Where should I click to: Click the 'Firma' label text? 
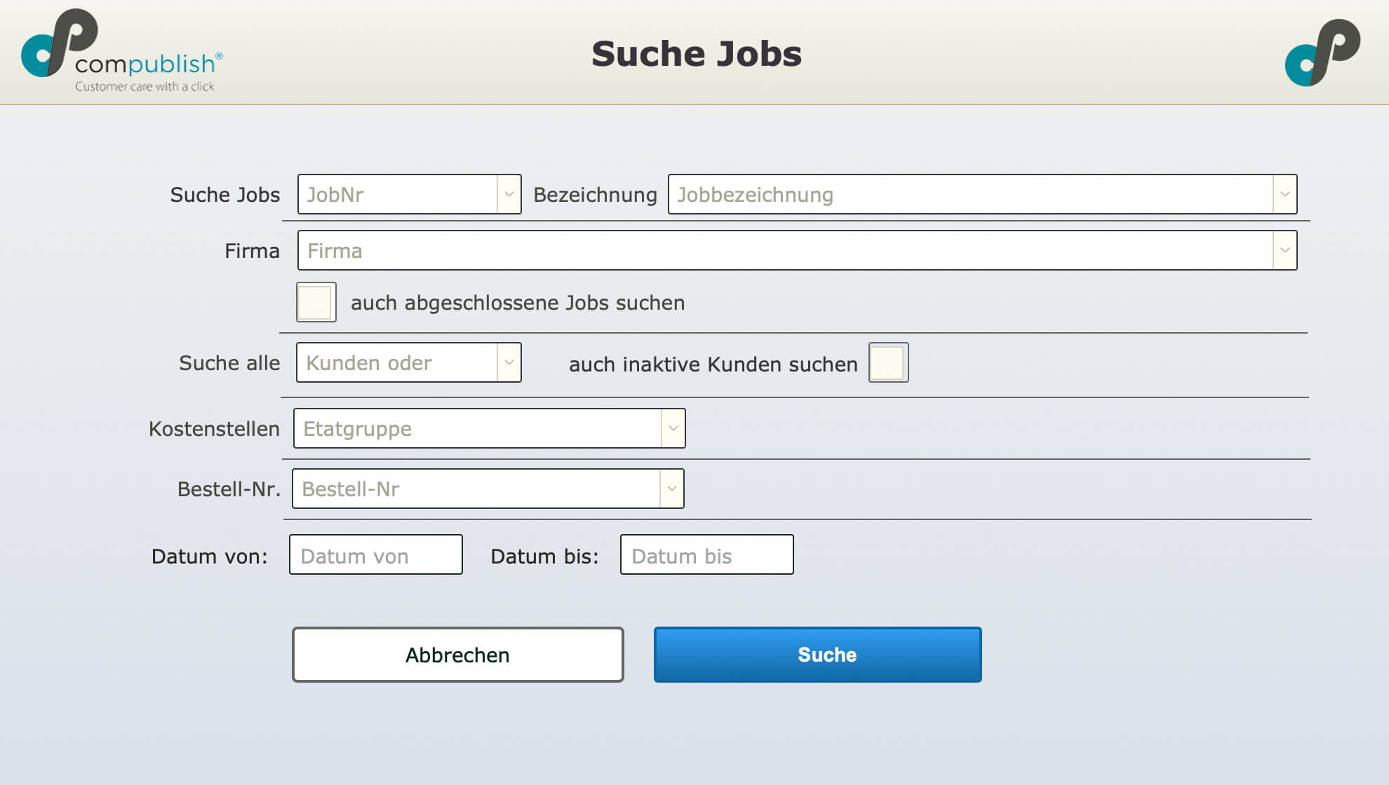tap(252, 251)
